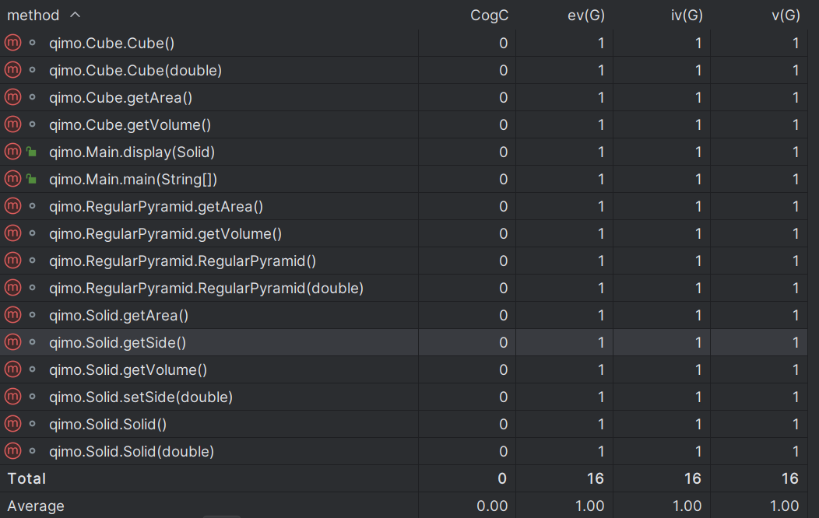Image resolution: width=819 pixels, height=518 pixels.
Task: Select the qimo.Cube.getVolume() method row
Action: [130, 125]
